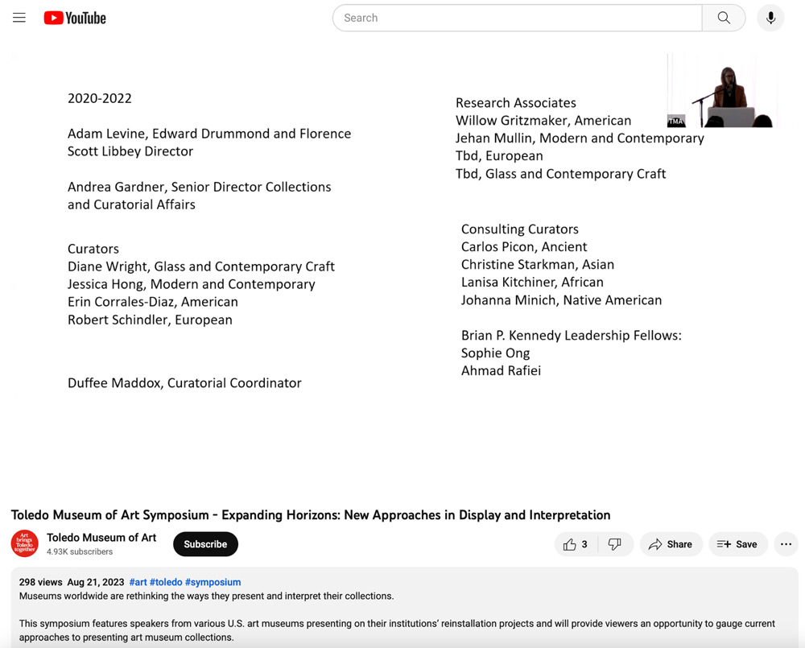The width and height of the screenshot is (805, 648).
Task: Click 'Christine Starkman, Asian' line
Action: tap(537, 265)
